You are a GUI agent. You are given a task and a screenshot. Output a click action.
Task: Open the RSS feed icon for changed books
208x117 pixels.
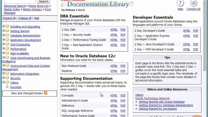click(x=45, y=93)
